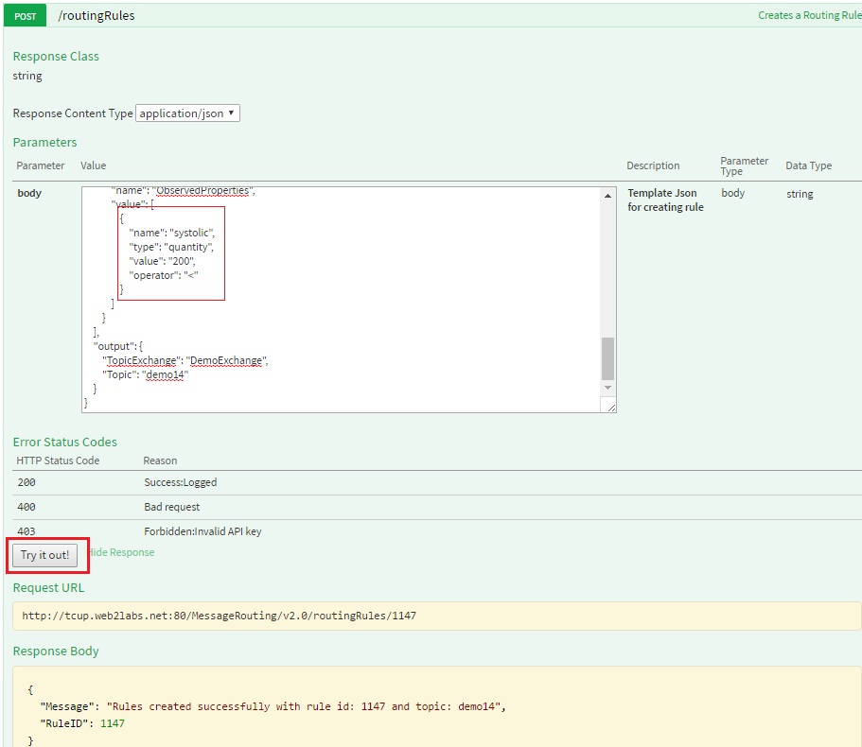Click the "Topic": "demo14" line

click(145, 375)
